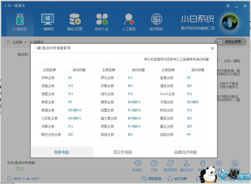Switch to 组装电脑 tab

coord(62,152)
